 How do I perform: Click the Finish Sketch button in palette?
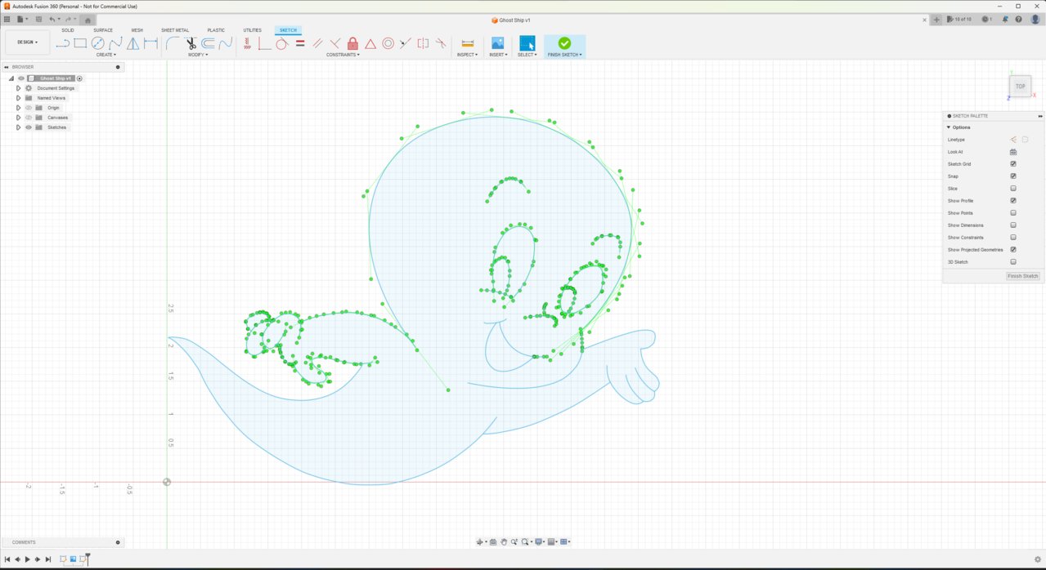pos(1023,276)
